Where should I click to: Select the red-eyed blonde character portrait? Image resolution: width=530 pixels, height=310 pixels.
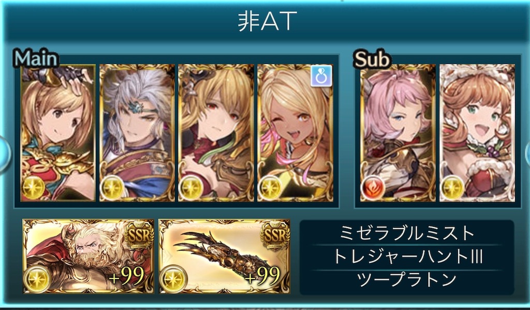[x=216, y=133]
